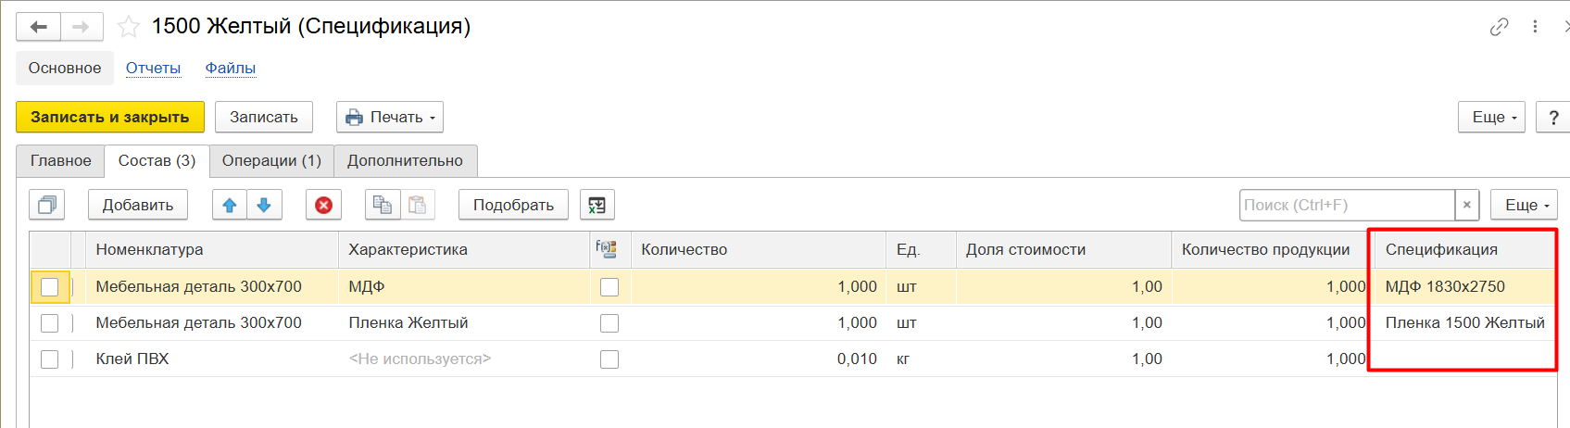Expand the table toolbar Еще menu
The width and height of the screenshot is (1570, 428).
point(1524,205)
